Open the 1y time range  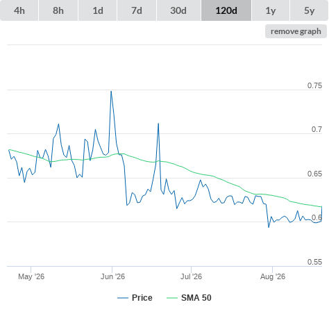(x=271, y=10)
